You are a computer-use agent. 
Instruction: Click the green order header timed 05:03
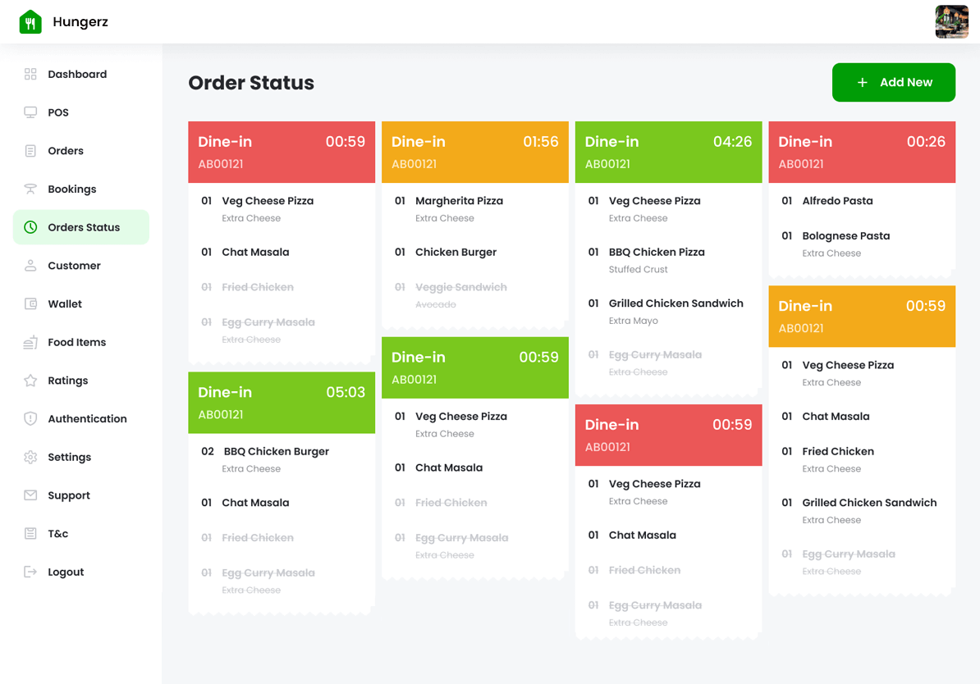point(282,403)
